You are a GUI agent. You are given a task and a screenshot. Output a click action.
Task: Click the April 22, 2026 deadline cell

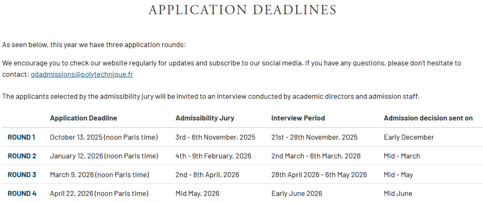click(x=99, y=194)
